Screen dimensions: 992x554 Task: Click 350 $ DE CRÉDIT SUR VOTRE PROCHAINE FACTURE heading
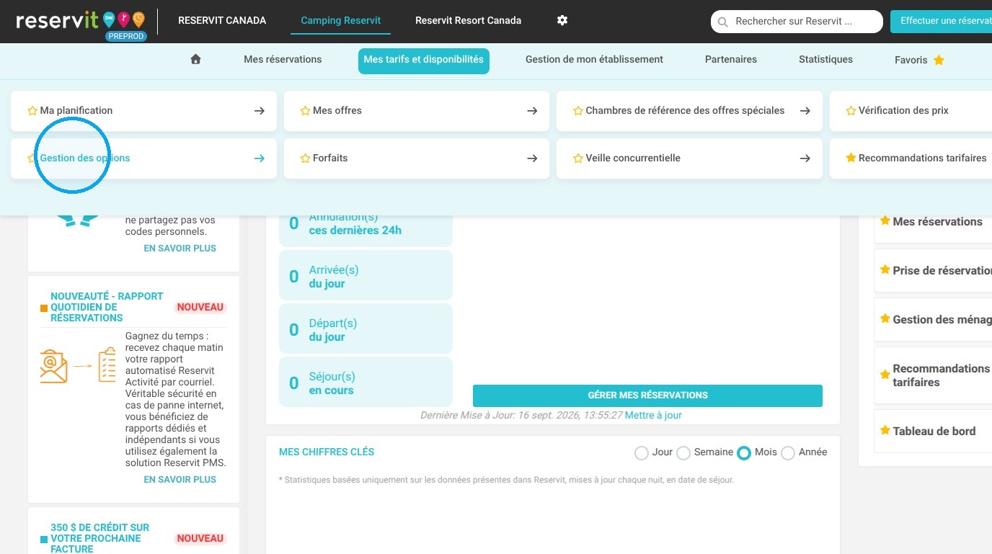coord(99,538)
